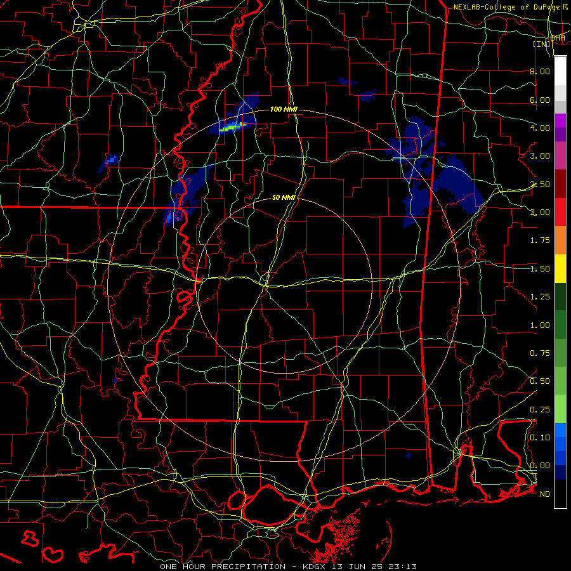The width and height of the screenshot is (571, 571).
Task: Click the 2.00 legend value
Action: [x=540, y=213]
